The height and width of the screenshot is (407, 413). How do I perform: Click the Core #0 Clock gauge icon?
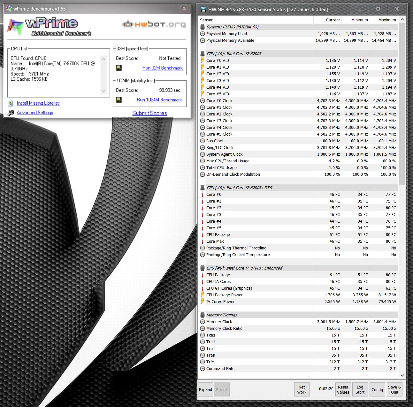click(x=203, y=100)
